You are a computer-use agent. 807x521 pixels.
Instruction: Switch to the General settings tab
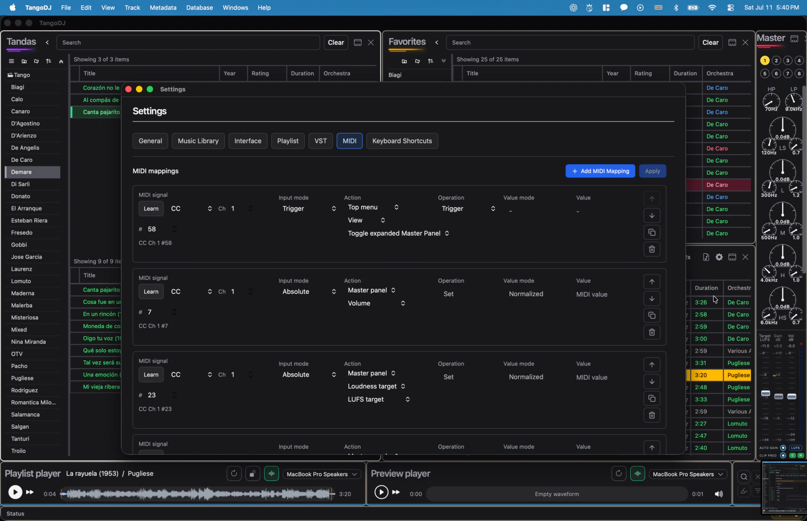pyautogui.click(x=150, y=141)
